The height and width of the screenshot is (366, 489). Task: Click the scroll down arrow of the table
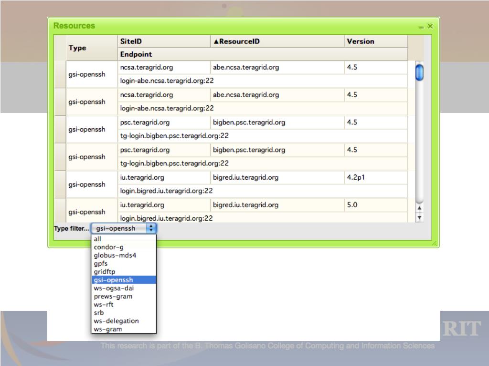pyautogui.click(x=419, y=217)
